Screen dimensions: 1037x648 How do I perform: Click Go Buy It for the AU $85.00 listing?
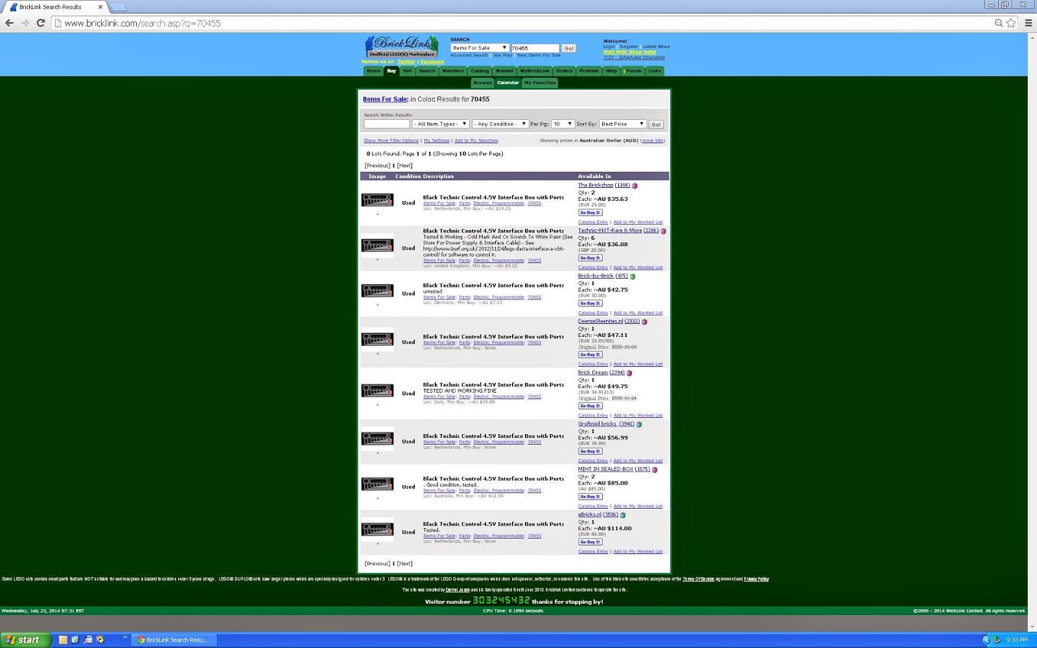click(590, 497)
